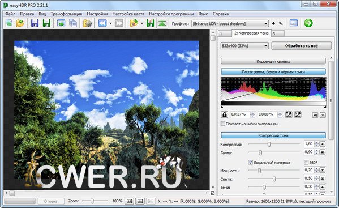Image resolution: width=339 pixels, height=208 pixels.
Task: Click the sky landscape preview image
Action: (106, 110)
